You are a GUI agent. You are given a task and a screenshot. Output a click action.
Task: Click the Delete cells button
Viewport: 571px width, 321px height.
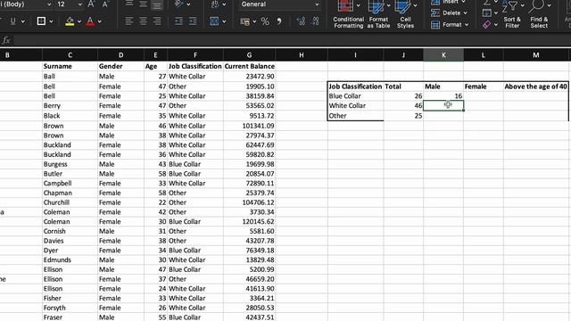449,12
